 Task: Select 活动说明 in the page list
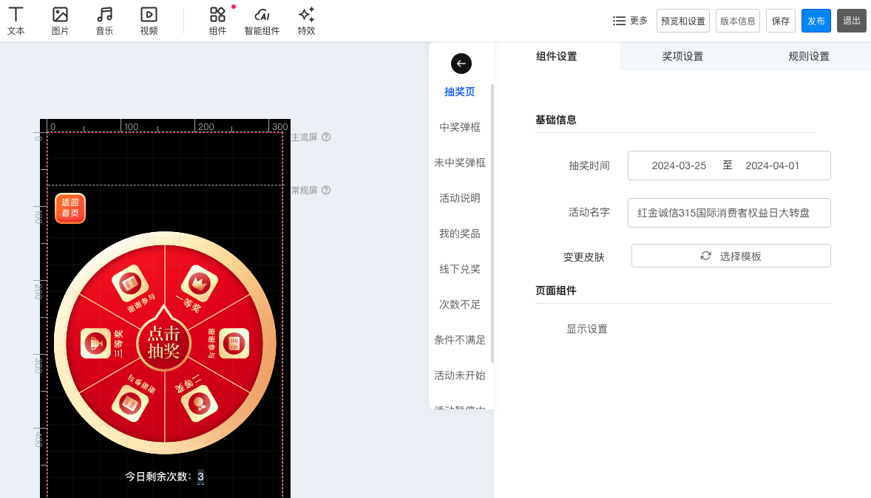coord(460,198)
